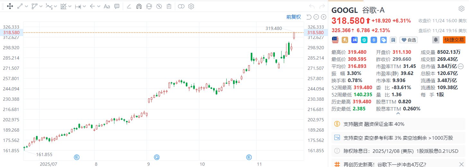
Task: Click the blue 24-hour trading badge
Action: (x=355, y=40)
